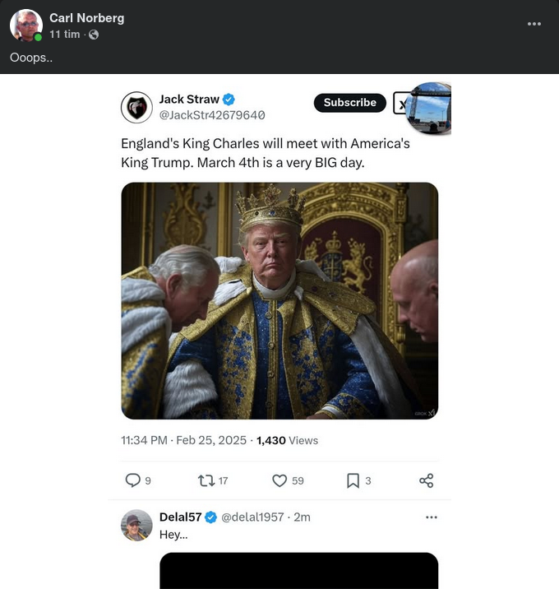The image size is (559, 589).
Task: Open the King Trump tweet image
Action: pos(279,300)
